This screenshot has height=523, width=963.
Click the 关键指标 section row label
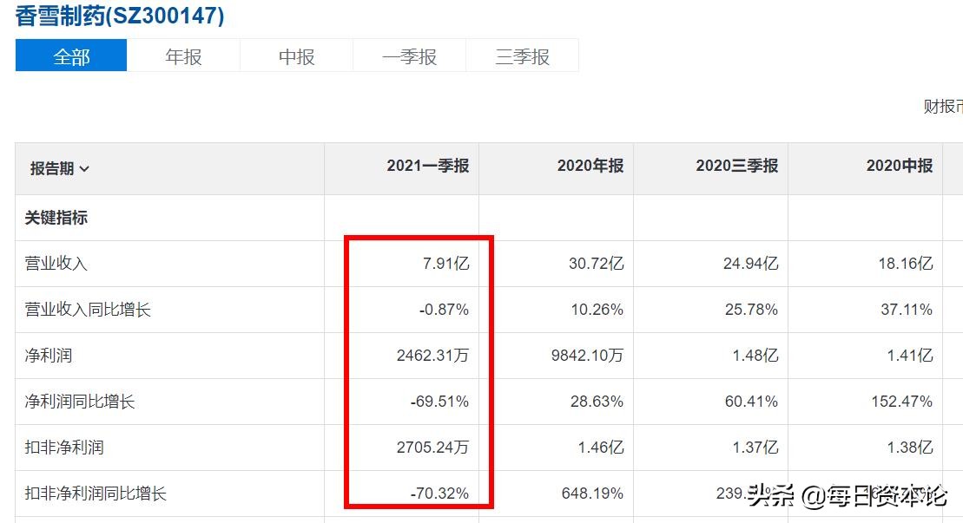click(56, 218)
